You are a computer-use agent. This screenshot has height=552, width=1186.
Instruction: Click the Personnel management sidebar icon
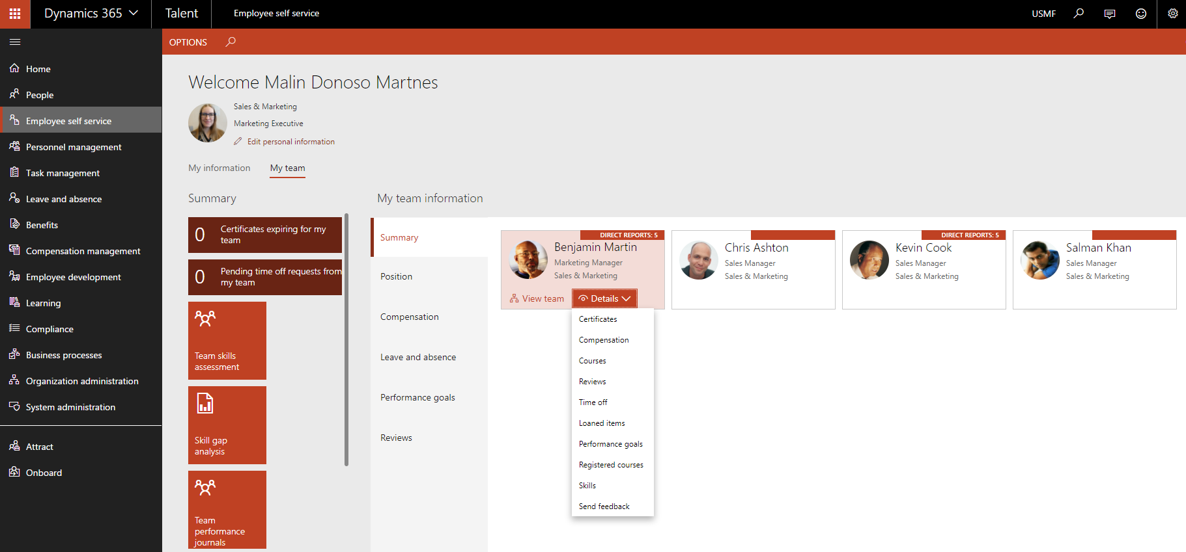pos(14,146)
